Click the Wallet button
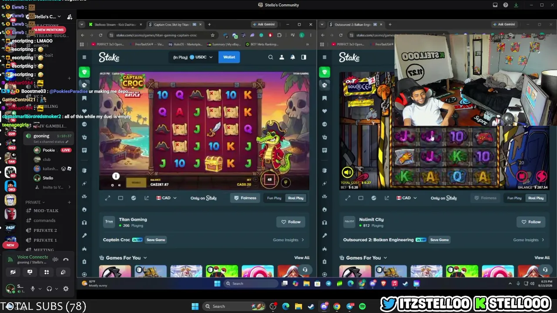The height and width of the screenshot is (313, 557). (x=229, y=57)
